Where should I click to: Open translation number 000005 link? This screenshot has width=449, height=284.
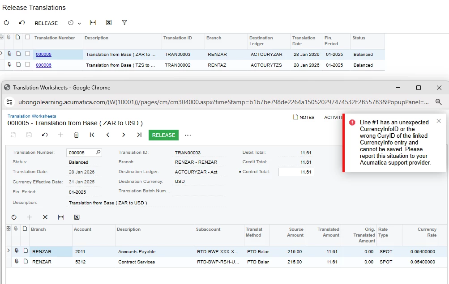[x=43, y=55]
